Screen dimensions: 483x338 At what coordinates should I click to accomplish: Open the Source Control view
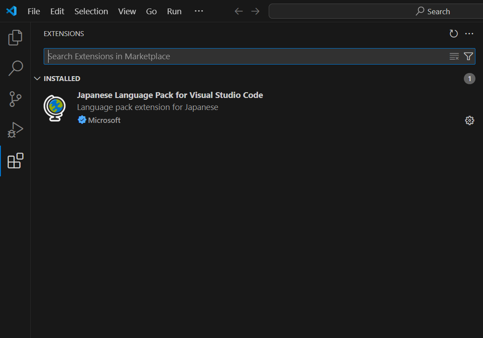pos(15,99)
